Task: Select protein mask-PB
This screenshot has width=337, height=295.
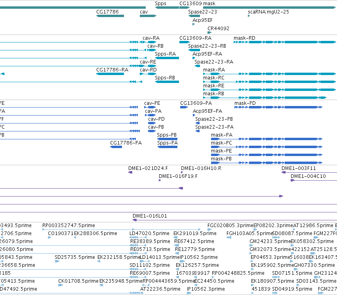Action: click(x=221, y=159)
